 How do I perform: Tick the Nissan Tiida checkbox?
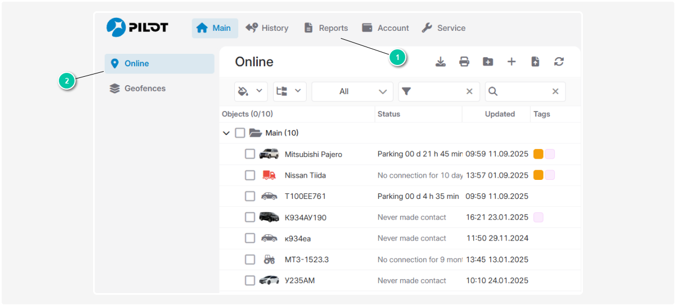[x=250, y=175]
